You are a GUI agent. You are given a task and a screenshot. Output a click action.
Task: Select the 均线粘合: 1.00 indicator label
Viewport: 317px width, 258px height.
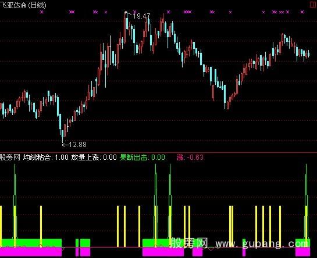click(x=46, y=157)
